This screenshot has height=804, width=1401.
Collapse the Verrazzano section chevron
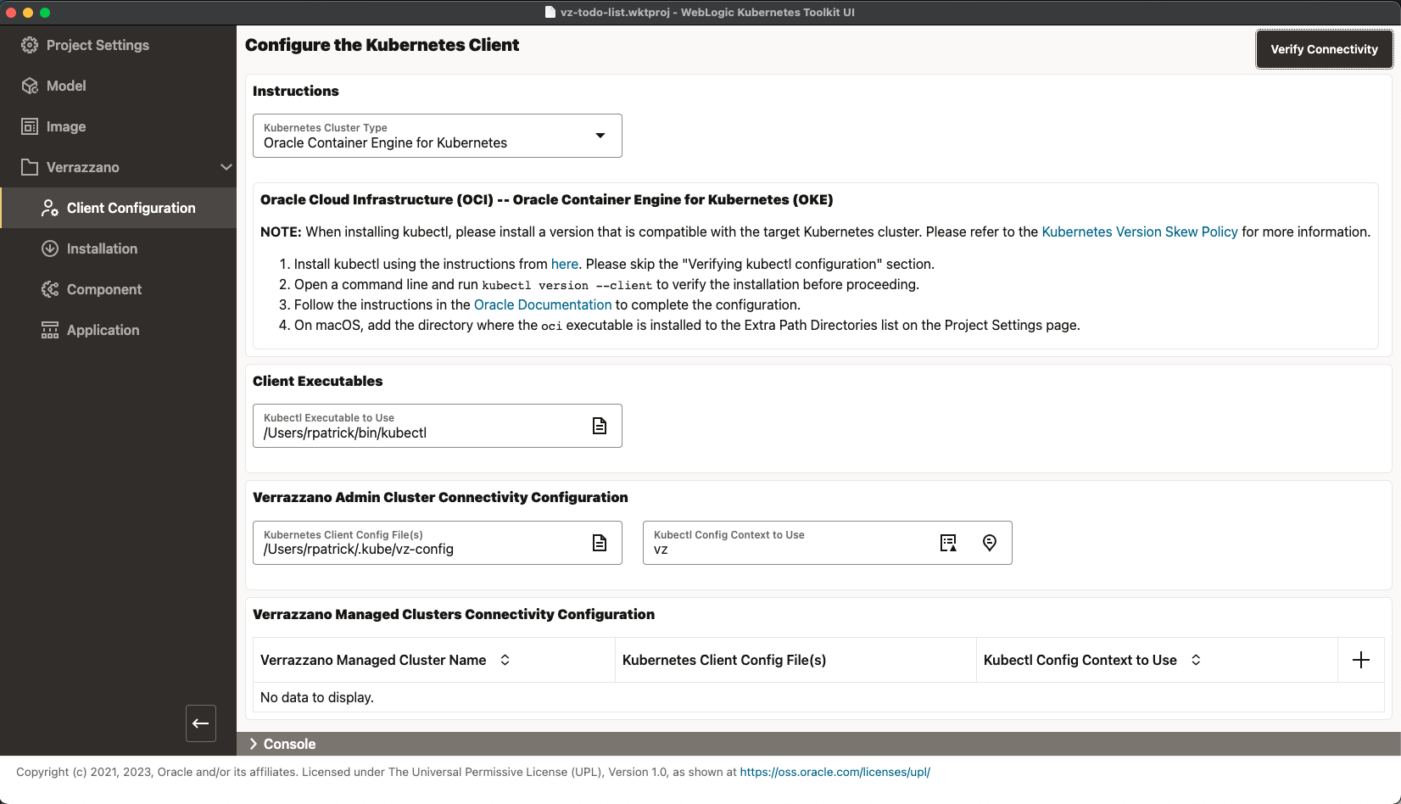pyautogui.click(x=226, y=167)
